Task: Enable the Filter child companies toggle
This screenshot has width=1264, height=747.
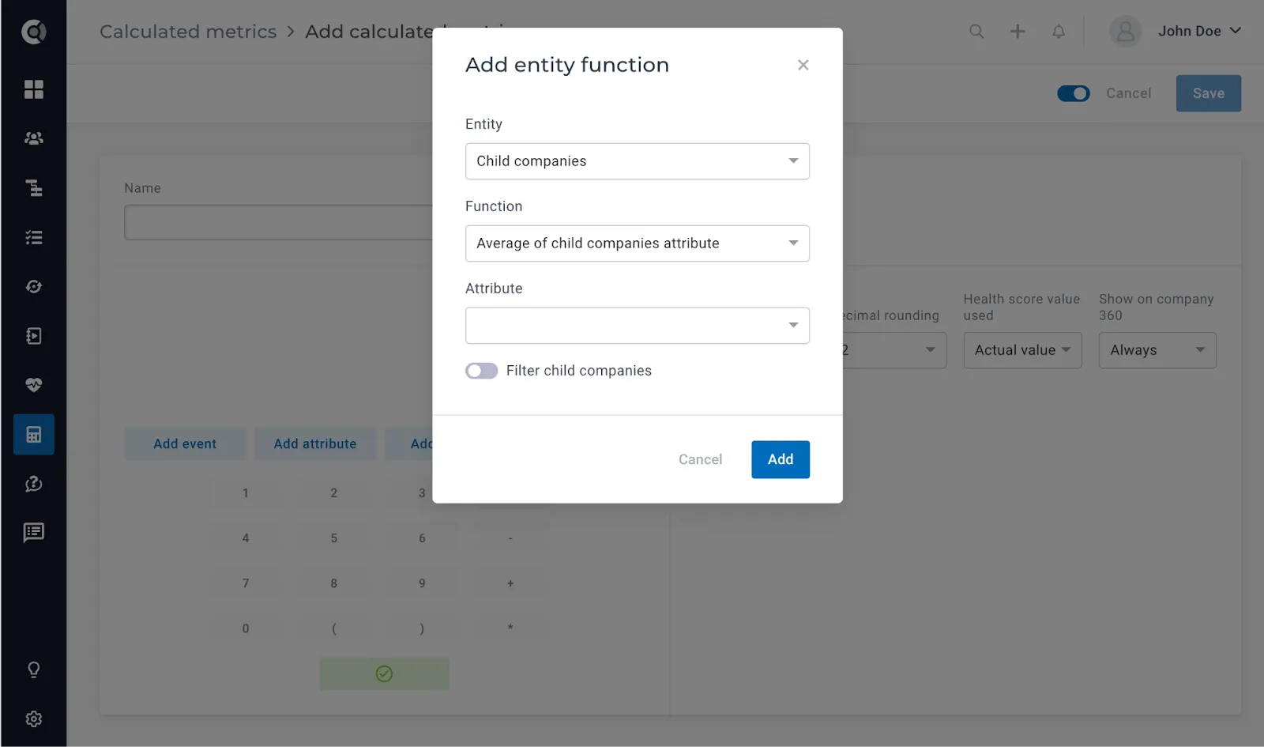Action: (481, 371)
